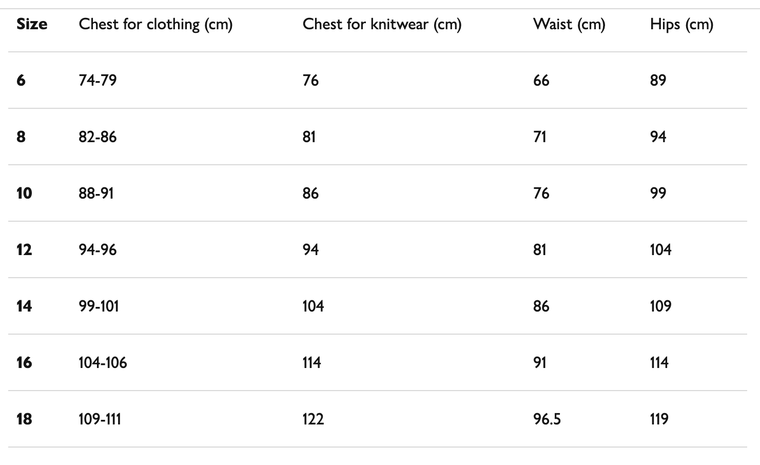Click size 16 row label

(24, 362)
